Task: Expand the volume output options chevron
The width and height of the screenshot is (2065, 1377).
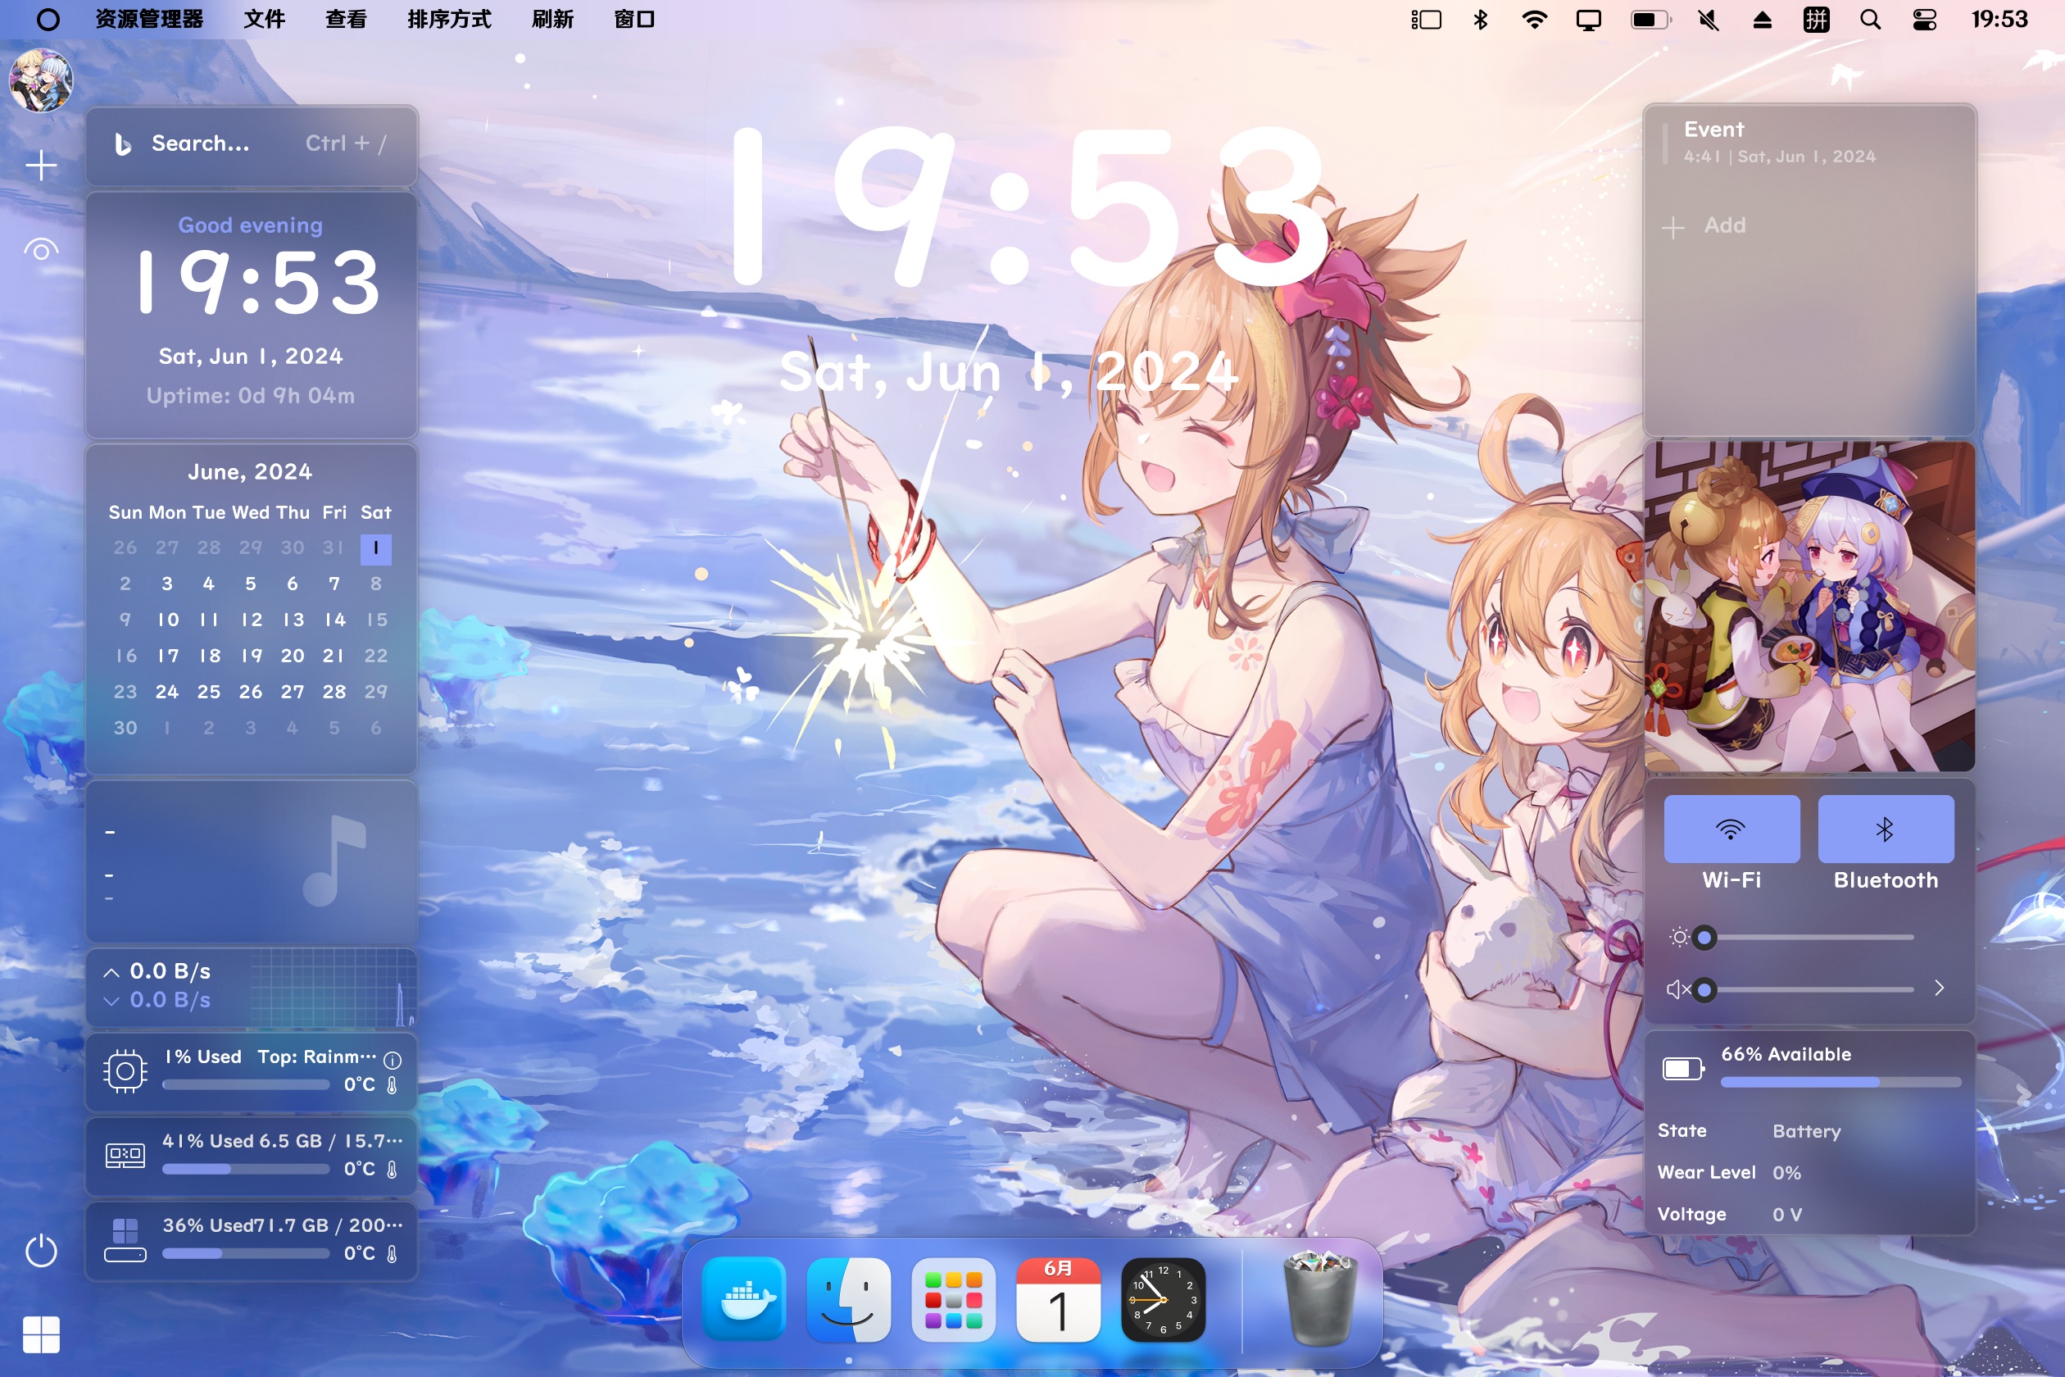Action: (1939, 988)
